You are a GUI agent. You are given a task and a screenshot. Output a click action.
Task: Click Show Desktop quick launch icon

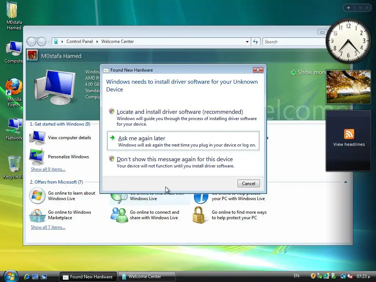[35, 276]
